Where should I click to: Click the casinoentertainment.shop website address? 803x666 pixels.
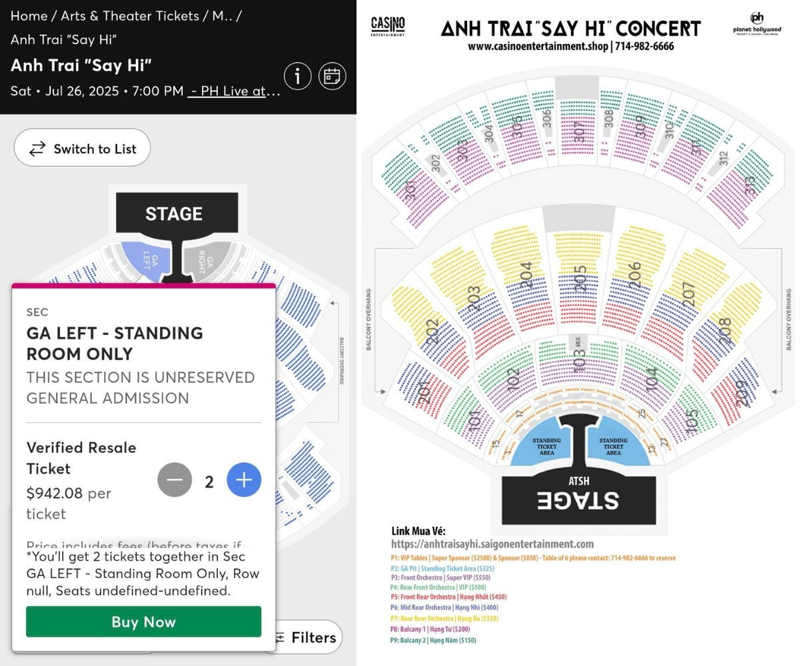coord(537,47)
